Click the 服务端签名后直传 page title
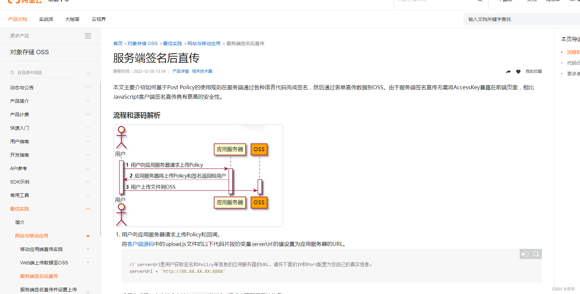Image resolution: width=580 pixels, height=294 pixels. [156, 58]
